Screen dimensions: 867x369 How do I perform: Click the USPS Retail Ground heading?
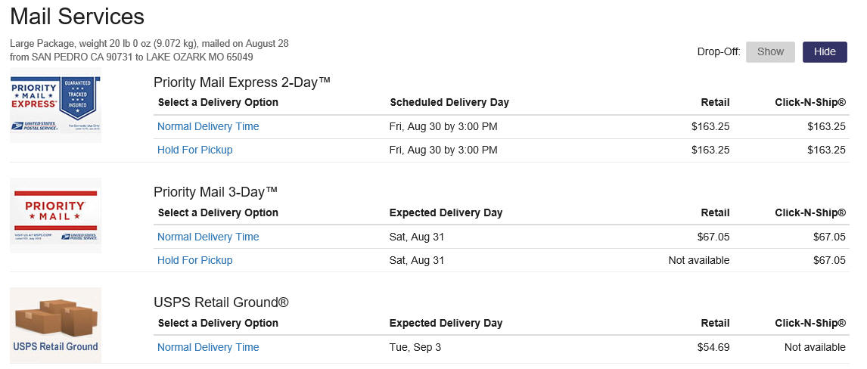tap(221, 302)
